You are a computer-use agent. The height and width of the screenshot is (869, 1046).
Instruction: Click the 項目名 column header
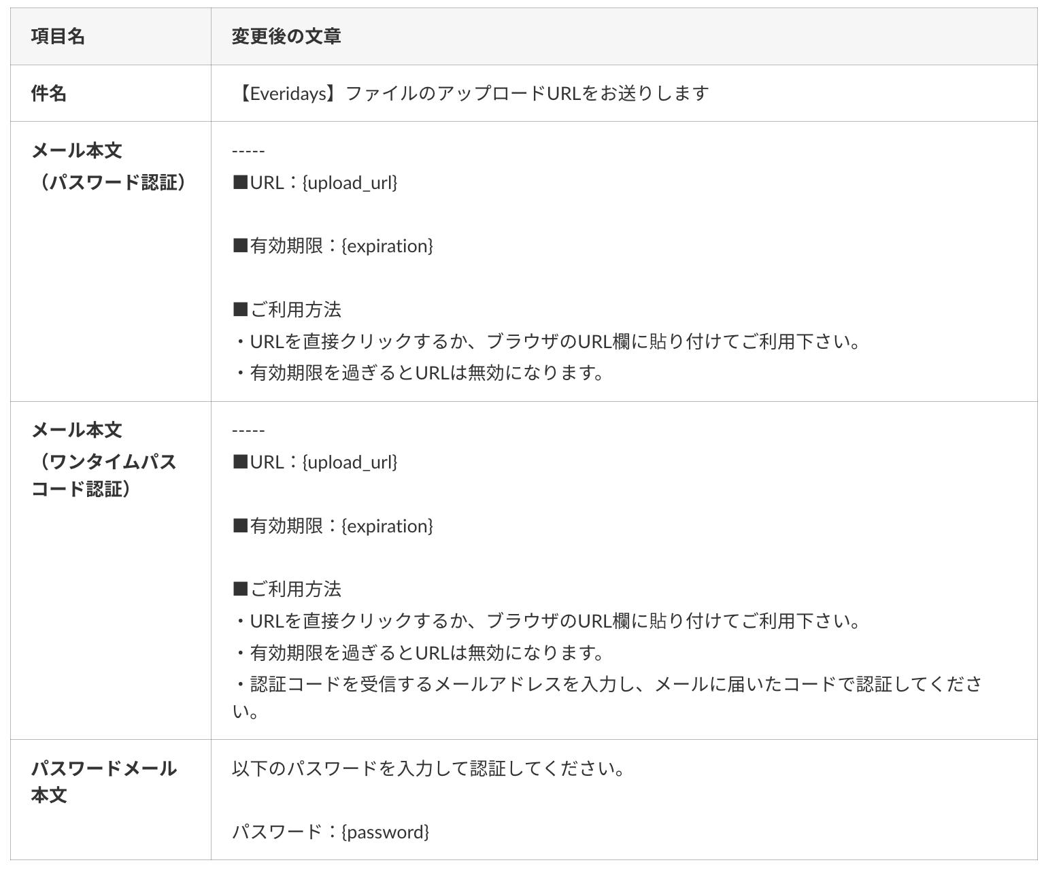click(58, 37)
